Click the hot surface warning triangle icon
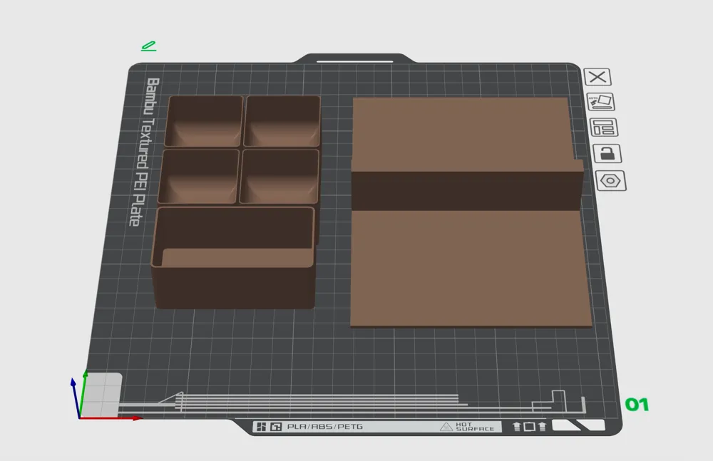This screenshot has height=461, width=713. pos(446,427)
